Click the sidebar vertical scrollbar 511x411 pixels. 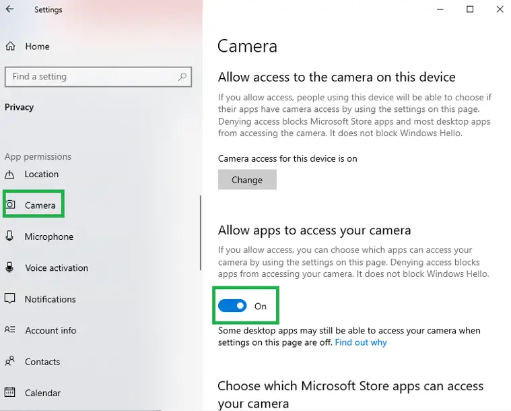pyautogui.click(x=201, y=233)
